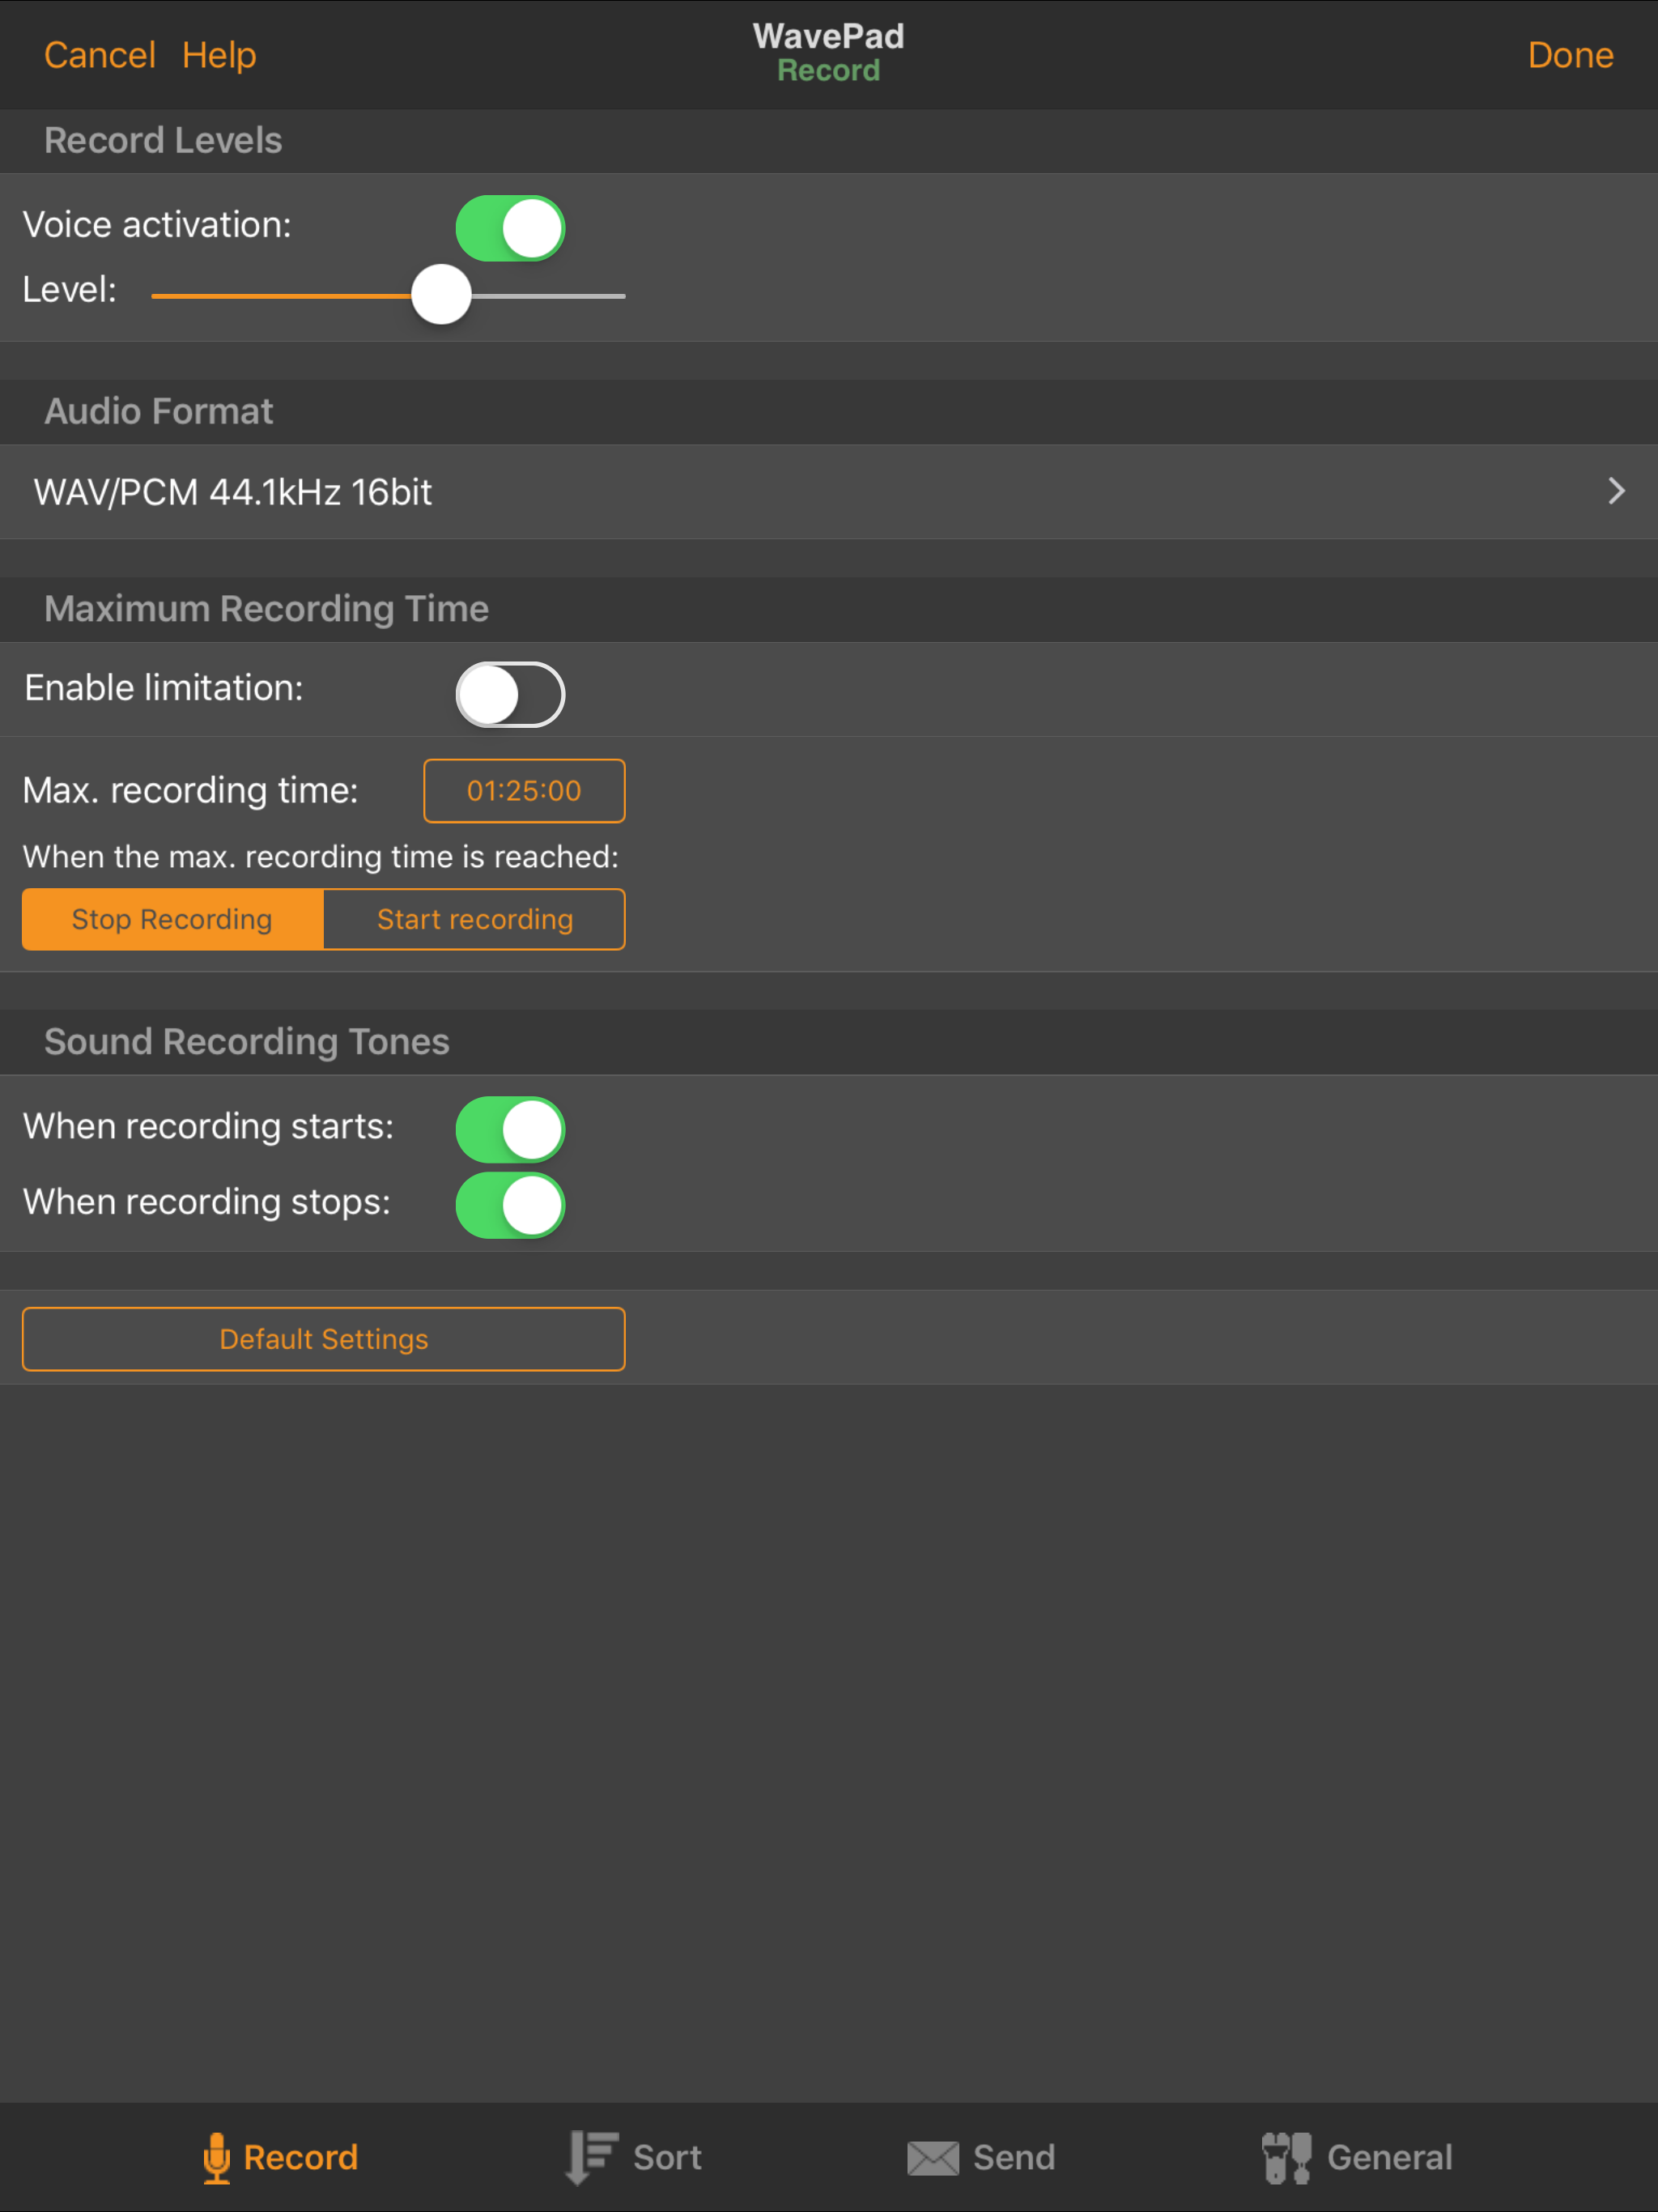The width and height of the screenshot is (1658, 2212).
Task: Tap the Send envelope icon
Action: 932,2158
